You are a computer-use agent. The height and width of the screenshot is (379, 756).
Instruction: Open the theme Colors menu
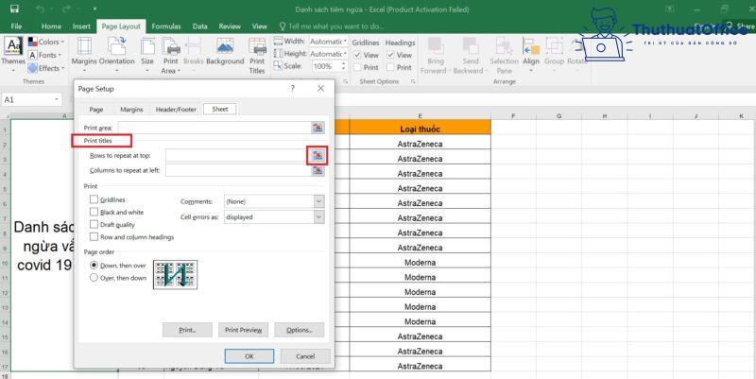(x=46, y=42)
